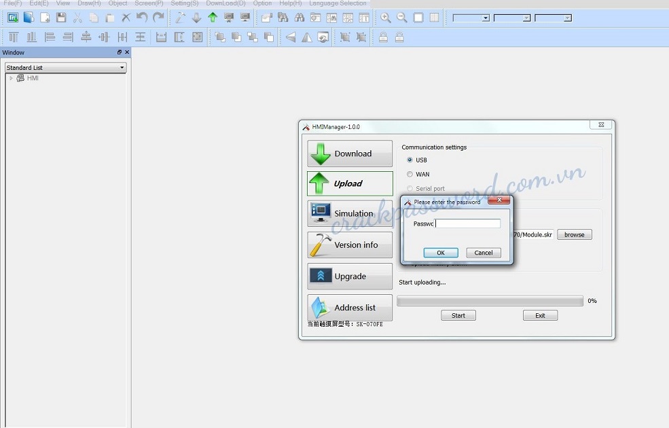The width and height of the screenshot is (669, 428).
Task: Click the browse button for file path
Action: 574,234
